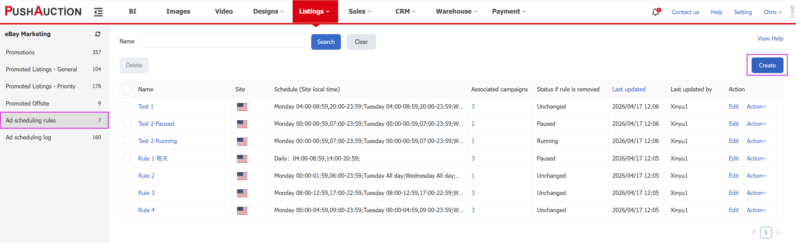Check the box for Test 2-Paused rule
Screen dimensions: 796x243
point(127,123)
